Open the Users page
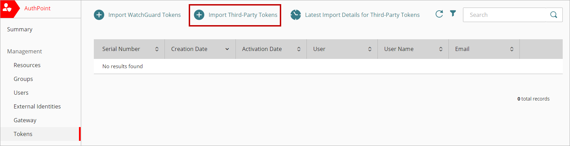The image size is (570, 146). click(21, 93)
